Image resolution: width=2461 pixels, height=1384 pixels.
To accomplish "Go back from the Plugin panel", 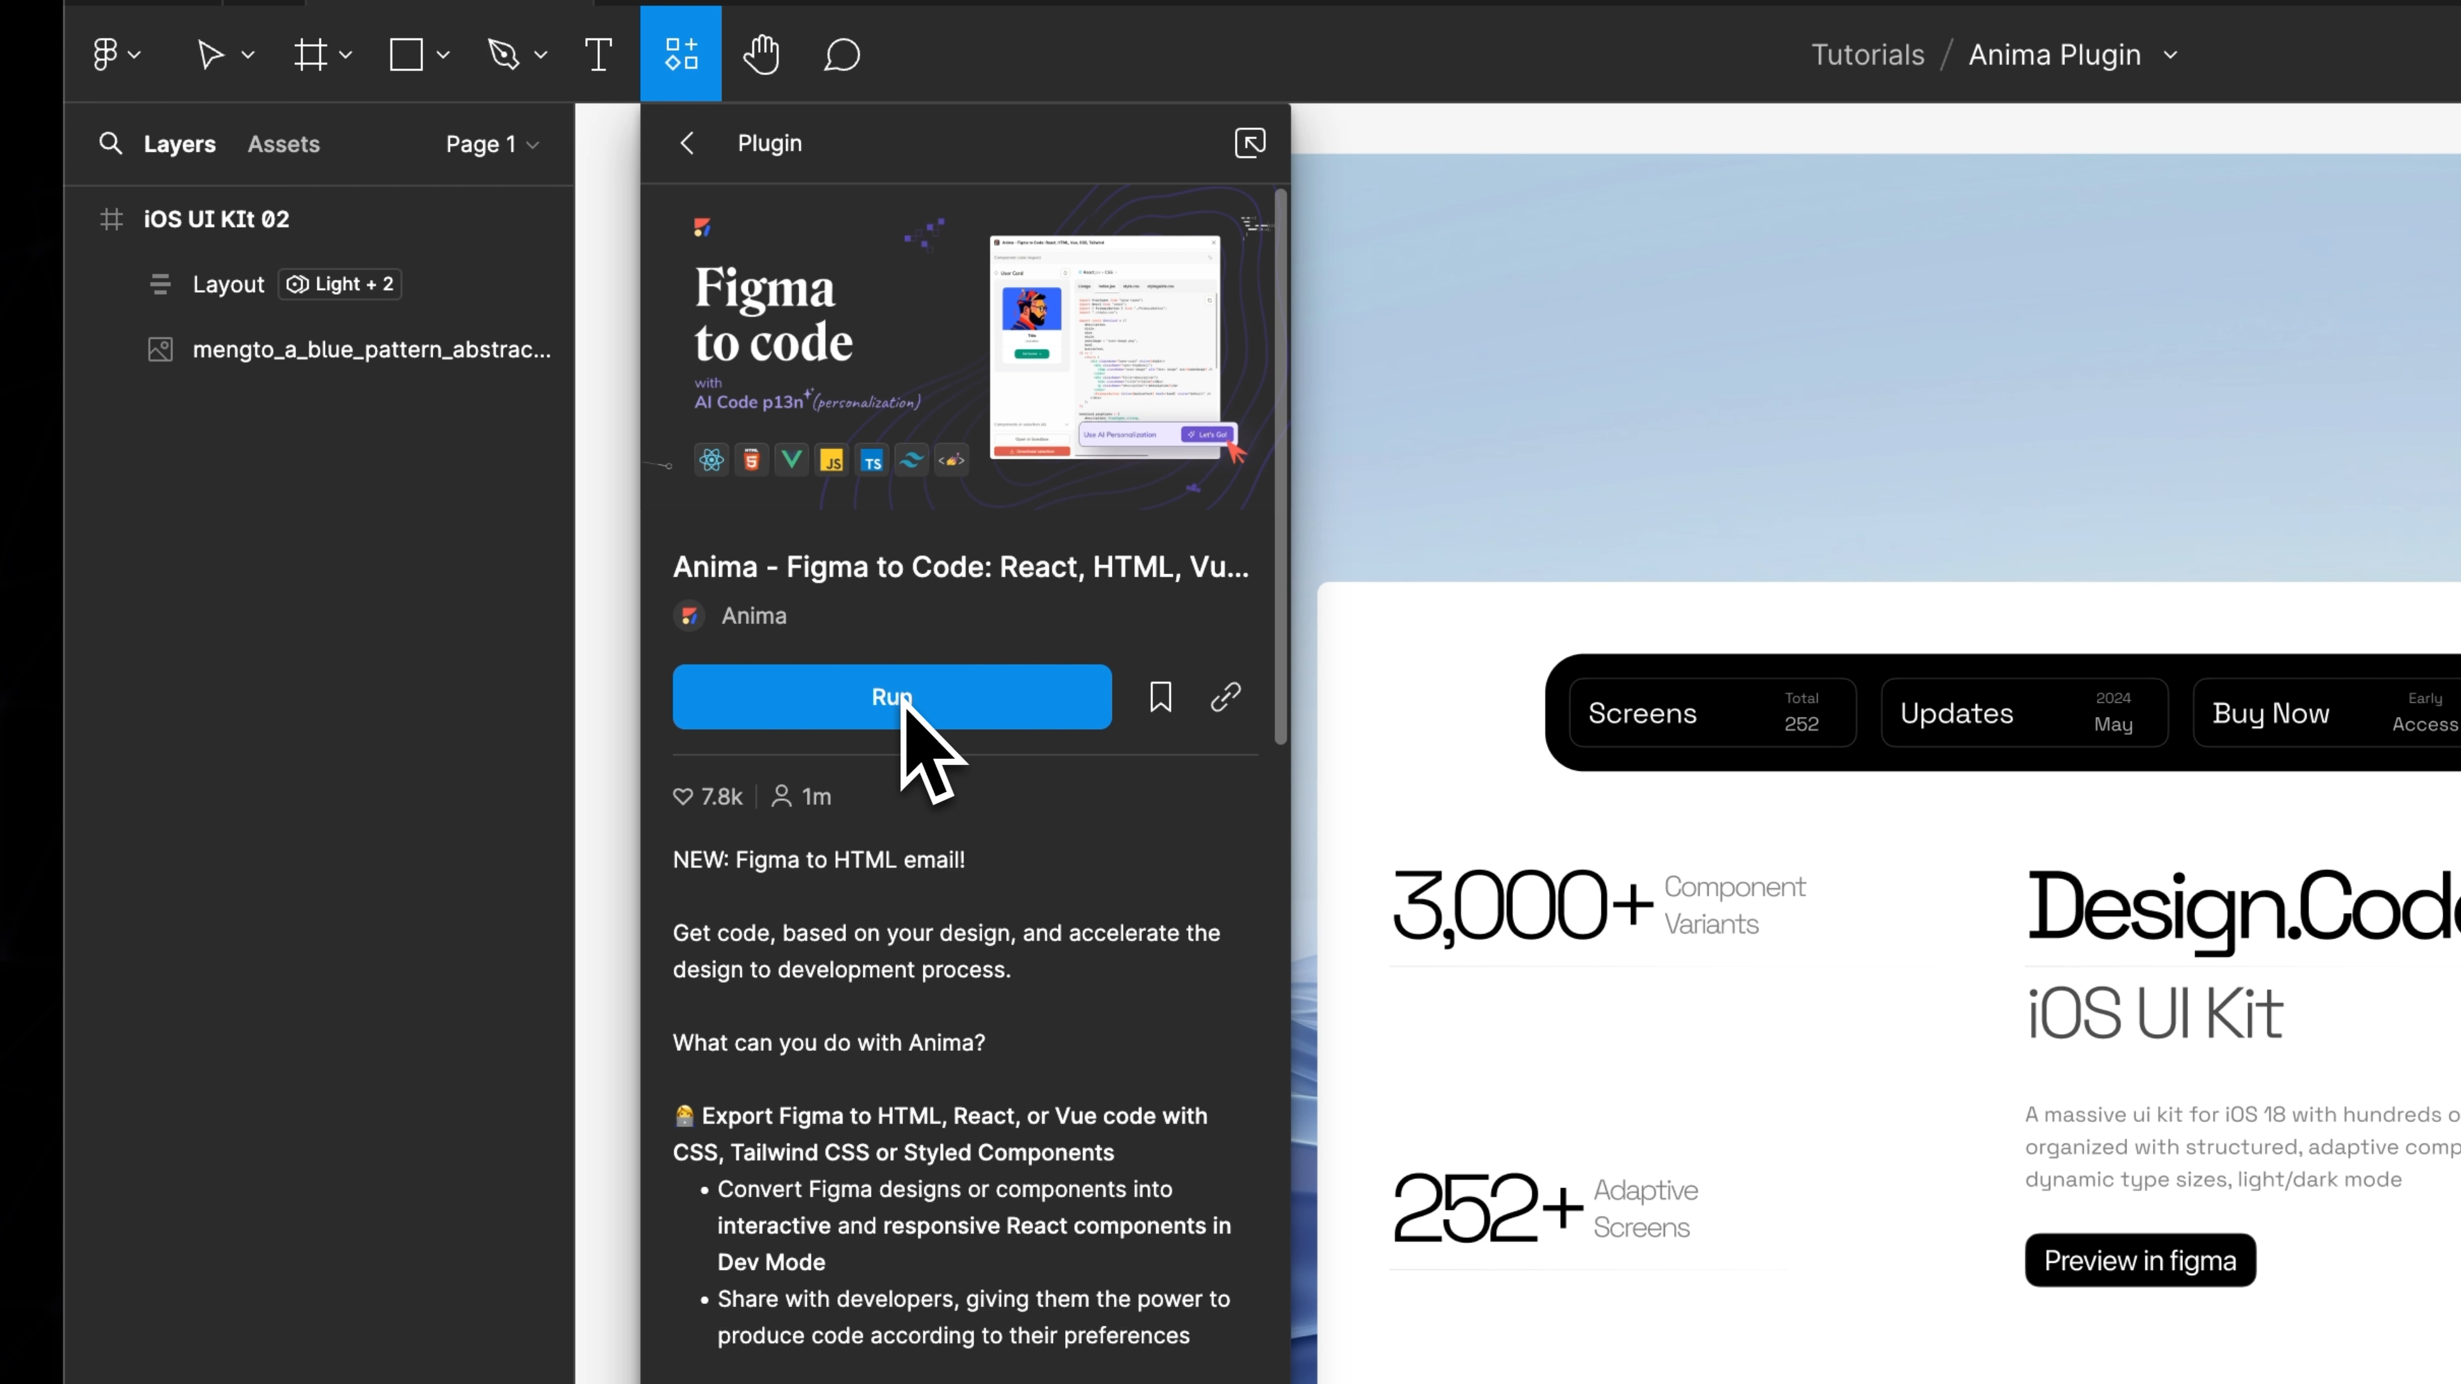I will [687, 144].
